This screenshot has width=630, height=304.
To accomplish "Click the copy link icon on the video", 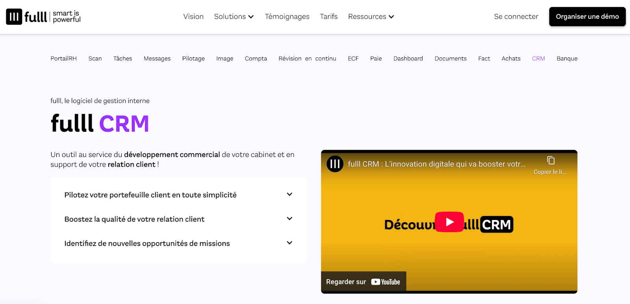I will (550, 160).
